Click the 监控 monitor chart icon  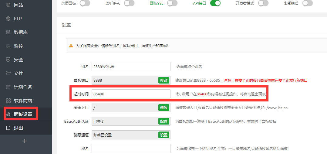pyautogui.click(x=8, y=46)
